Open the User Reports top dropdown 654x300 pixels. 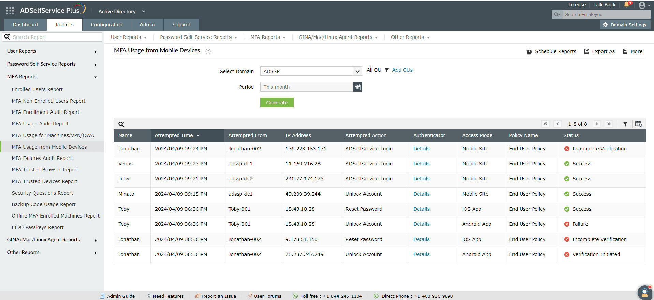(x=129, y=37)
